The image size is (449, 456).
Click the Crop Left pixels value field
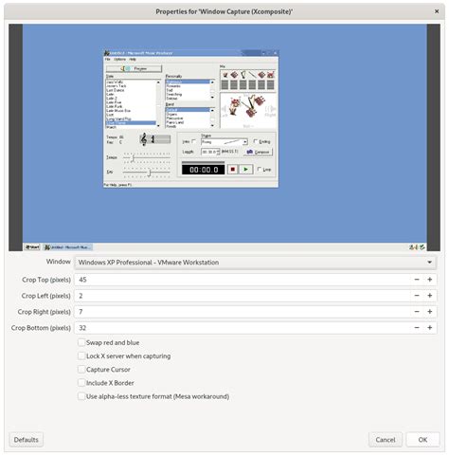[243, 296]
